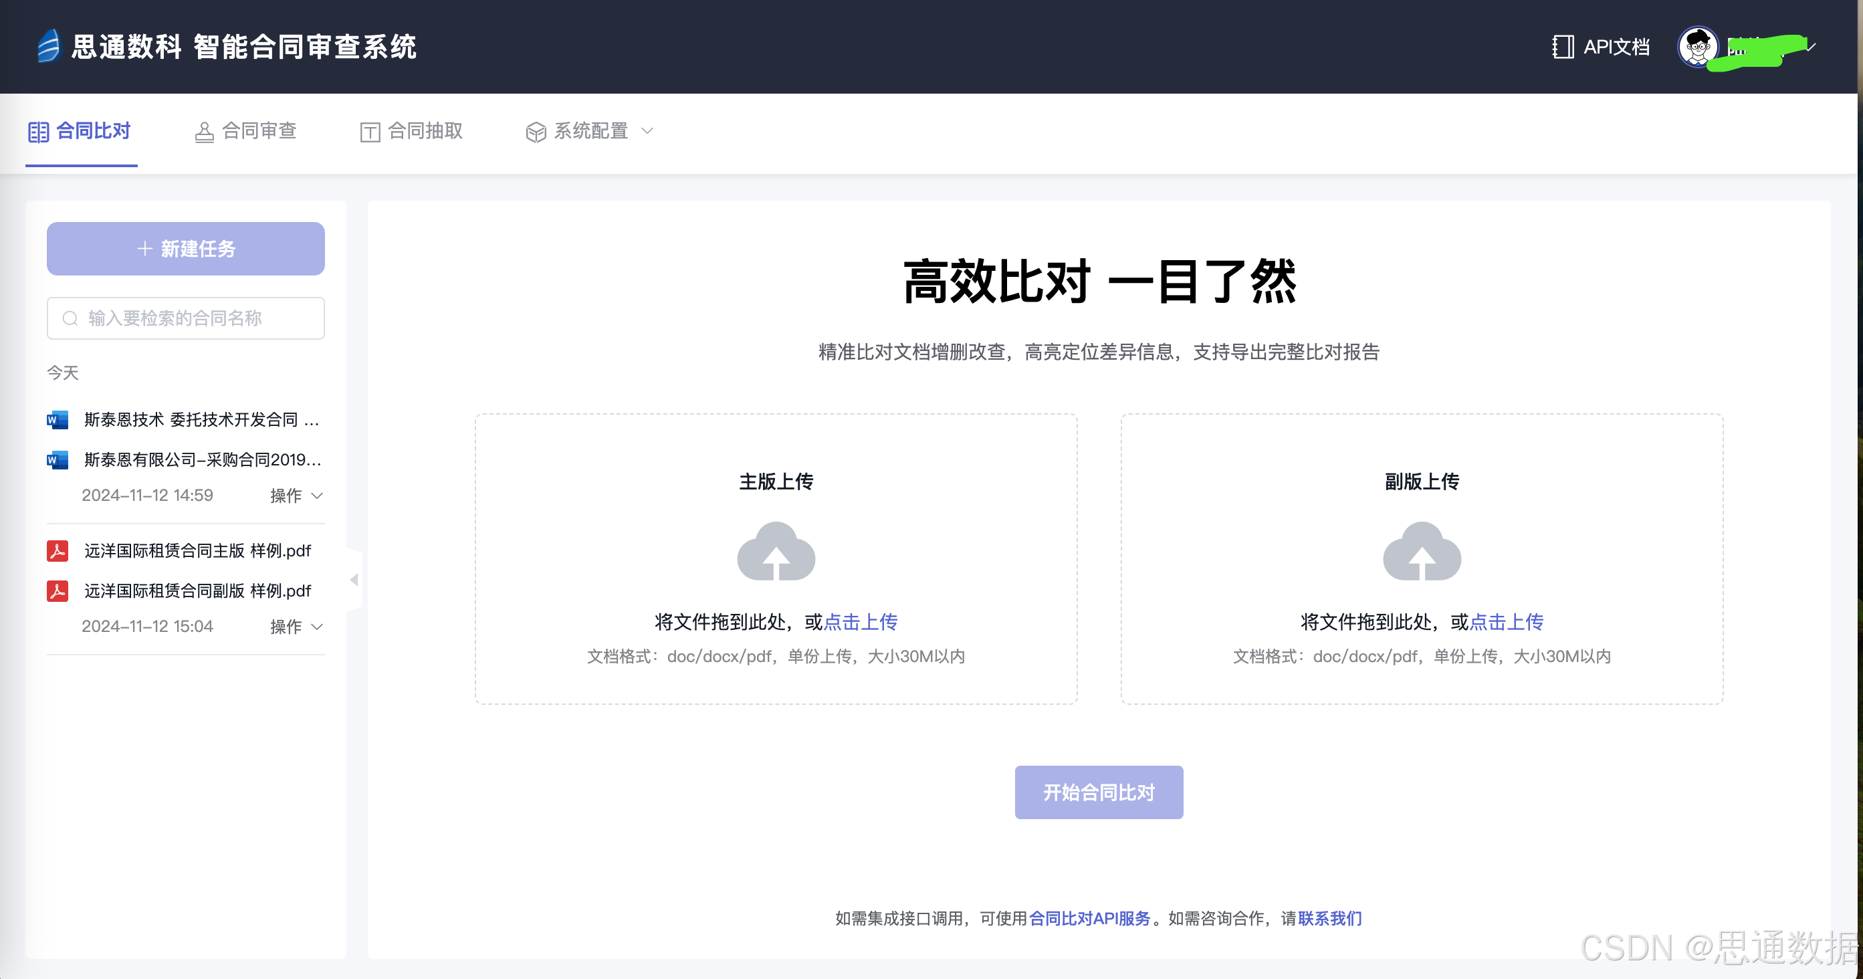The height and width of the screenshot is (979, 1863).
Task: Click 开始合同比对 button
Action: [x=1098, y=792]
